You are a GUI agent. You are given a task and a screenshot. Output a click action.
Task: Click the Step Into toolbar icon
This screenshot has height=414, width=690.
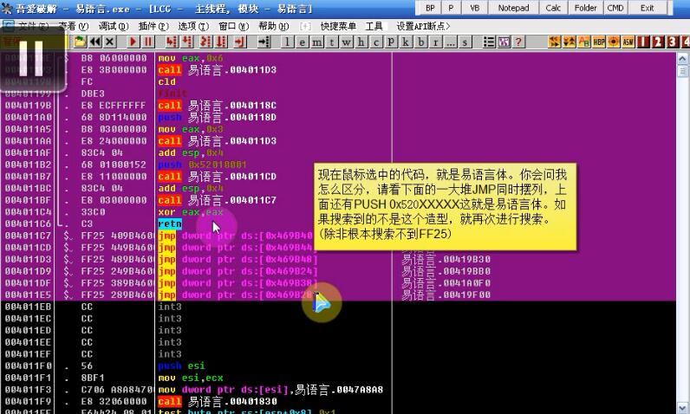(x=171, y=42)
